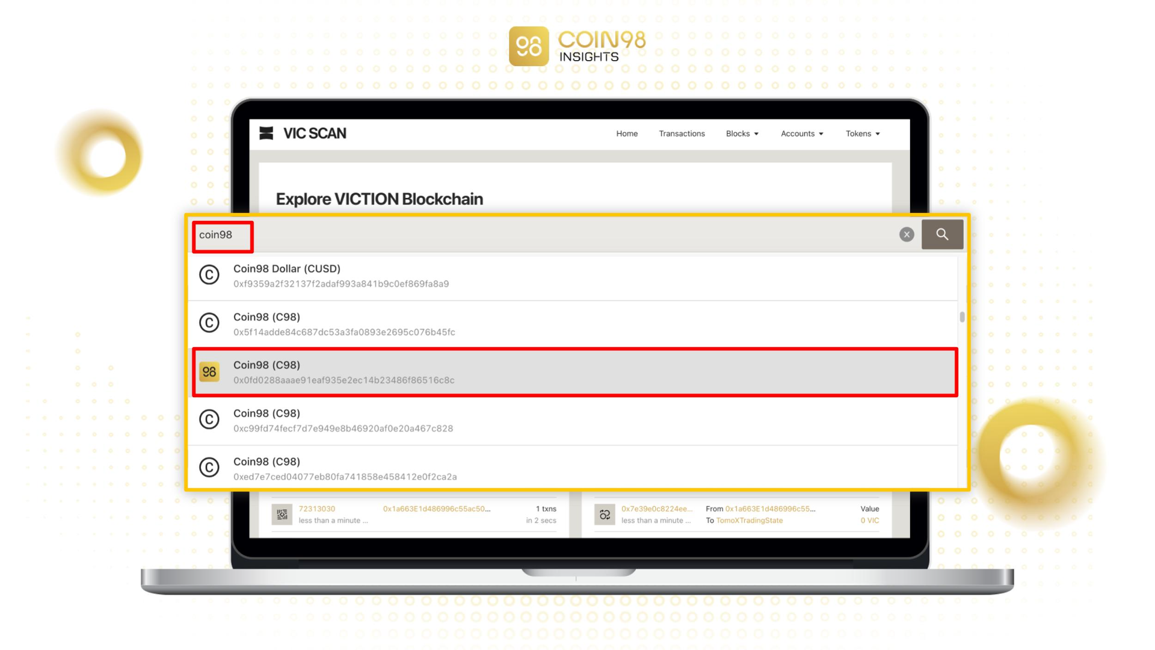Click the Coin98 C98 token icon highlighted
This screenshot has width=1155, height=650.
209,371
